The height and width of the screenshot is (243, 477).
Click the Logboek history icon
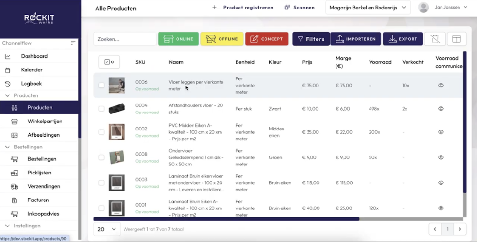click(x=8, y=84)
